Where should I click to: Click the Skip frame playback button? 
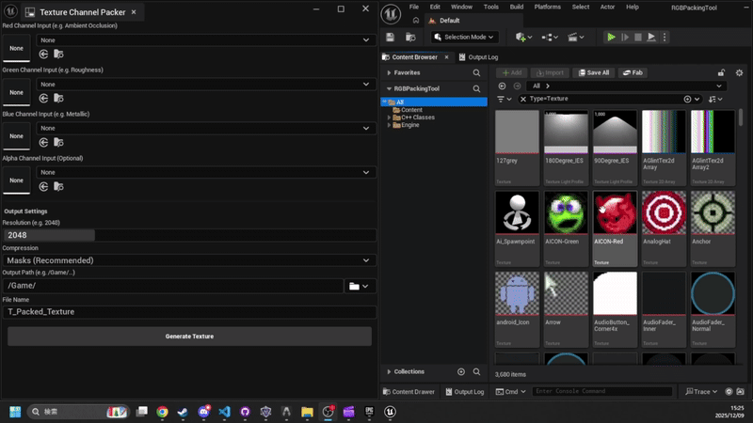point(625,37)
